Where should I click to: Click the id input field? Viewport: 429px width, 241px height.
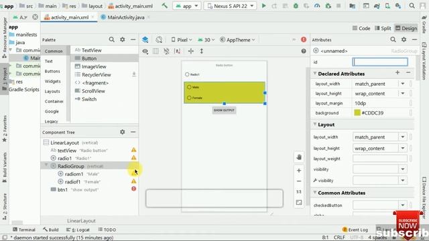(x=380, y=62)
